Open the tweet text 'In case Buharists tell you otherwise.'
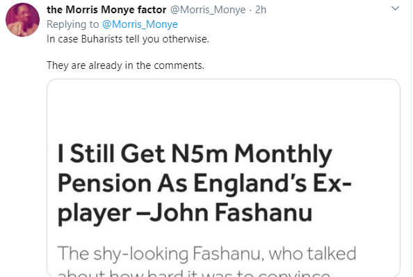The height and width of the screenshot is (277, 413). (x=128, y=39)
